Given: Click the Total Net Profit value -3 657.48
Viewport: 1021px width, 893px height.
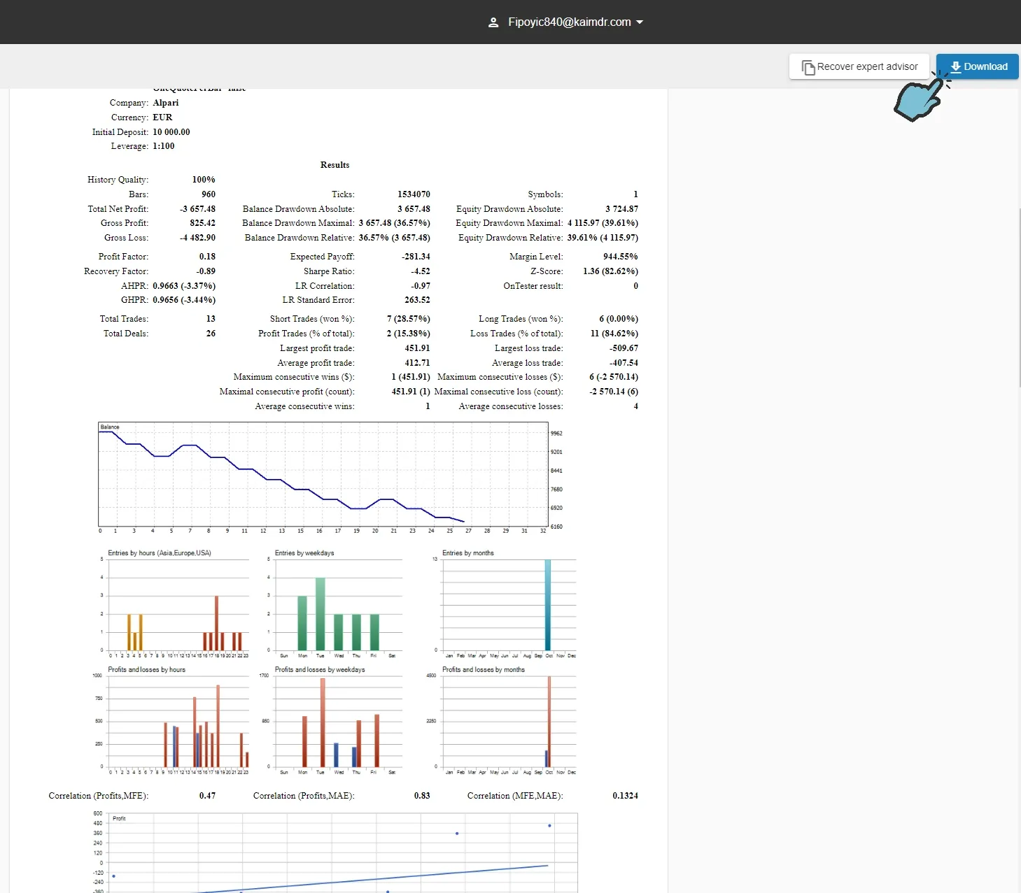Looking at the screenshot, I should (x=197, y=208).
